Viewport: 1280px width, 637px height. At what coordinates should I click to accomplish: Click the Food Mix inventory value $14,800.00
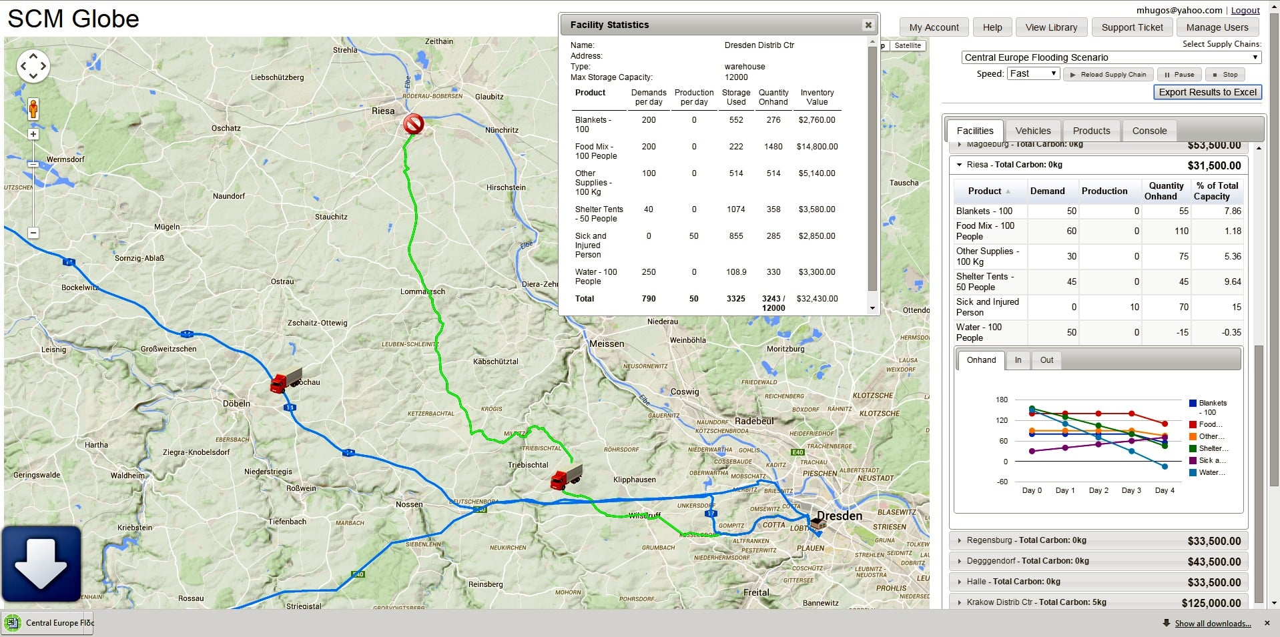(817, 147)
